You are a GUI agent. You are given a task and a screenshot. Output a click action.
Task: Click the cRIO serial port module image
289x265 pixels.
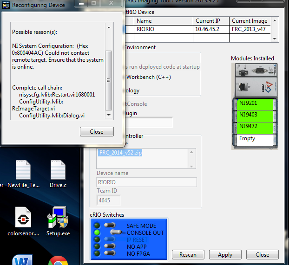(256, 71)
